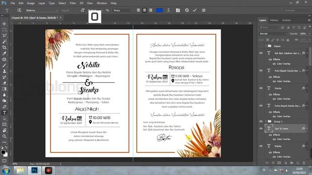Toggle text orientation in options bar

[19, 10]
